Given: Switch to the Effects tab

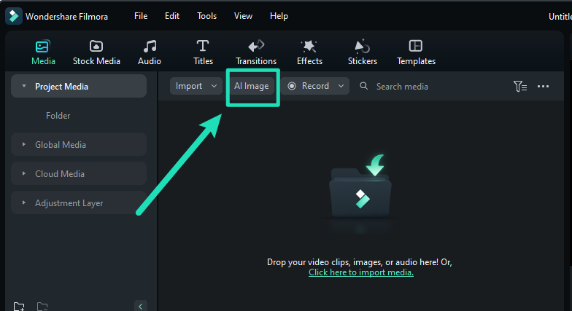Looking at the screenshot, I should point(309,52).
